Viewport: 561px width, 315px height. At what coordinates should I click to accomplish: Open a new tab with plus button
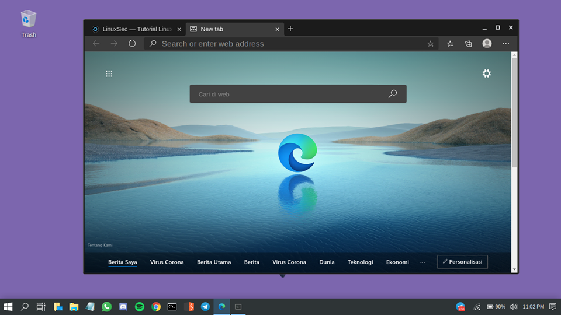click(x=290, y=29)
